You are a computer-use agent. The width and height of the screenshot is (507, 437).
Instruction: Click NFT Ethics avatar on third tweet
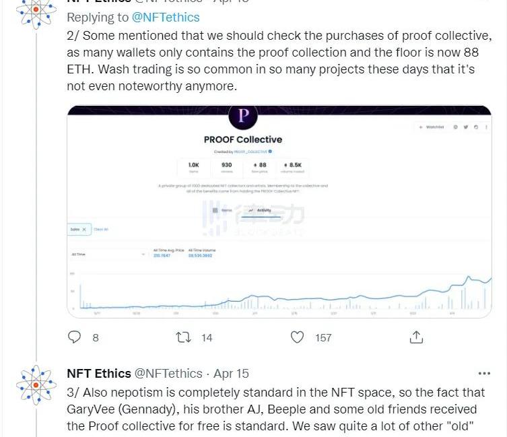pos(36,386)
